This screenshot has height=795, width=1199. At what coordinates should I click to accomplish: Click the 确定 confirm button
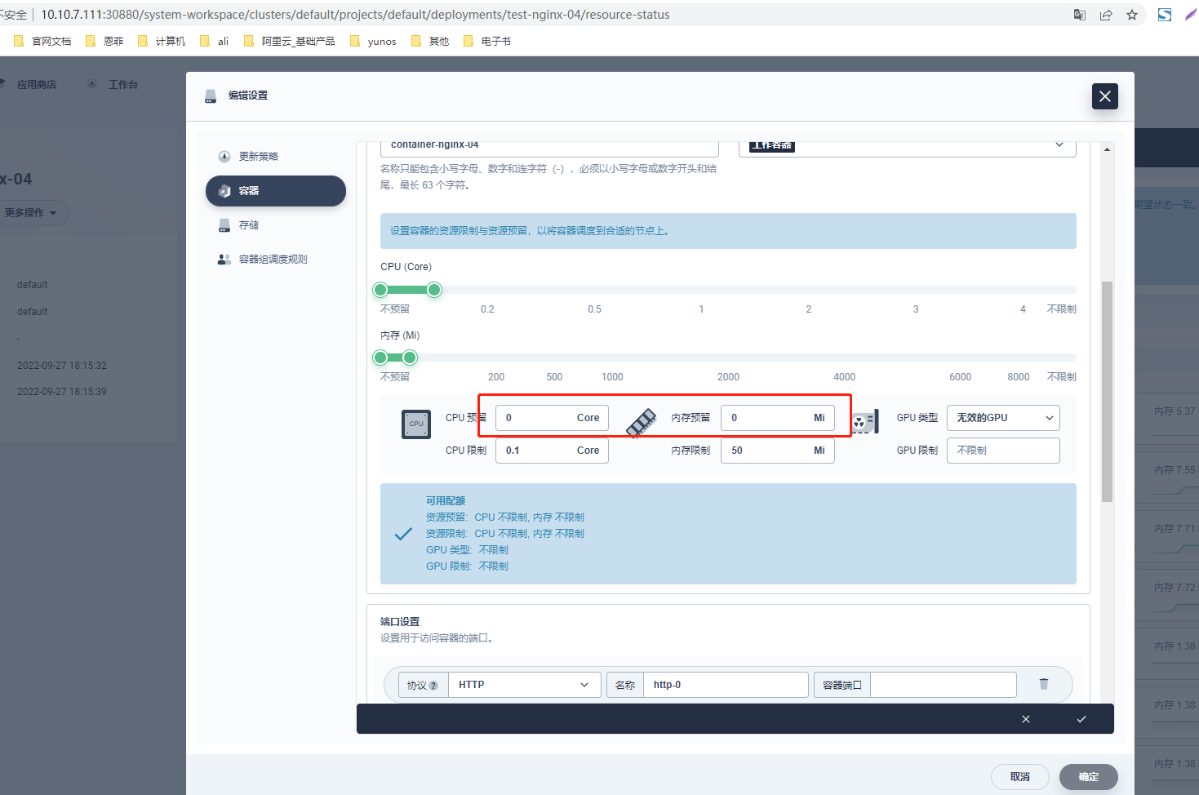click(1088, 776)
